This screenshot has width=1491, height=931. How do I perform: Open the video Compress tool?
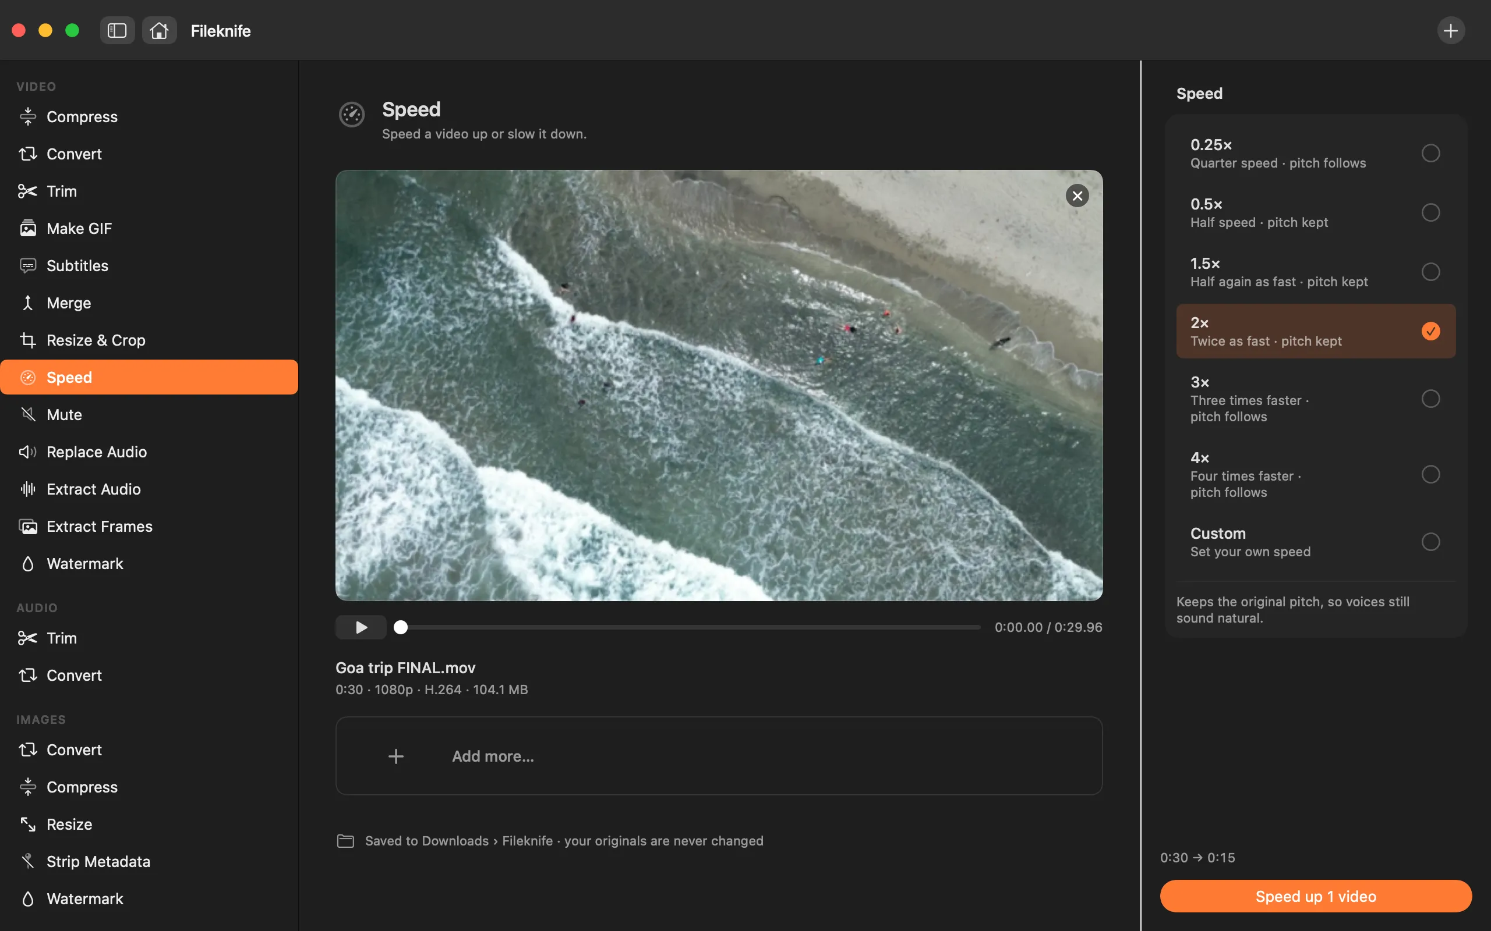(x=149, y=116)
